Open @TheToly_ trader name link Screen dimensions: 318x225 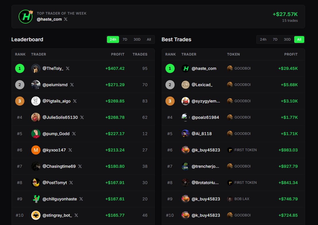coord(53,68)
